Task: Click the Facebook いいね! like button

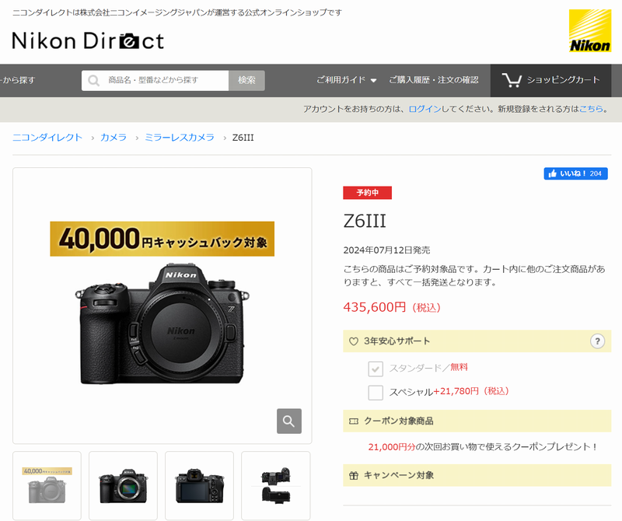Action: [x=575, y=173]
